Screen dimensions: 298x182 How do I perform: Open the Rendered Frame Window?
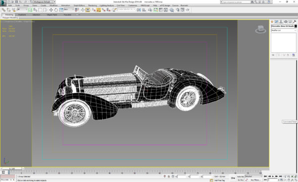click(182, 10)
